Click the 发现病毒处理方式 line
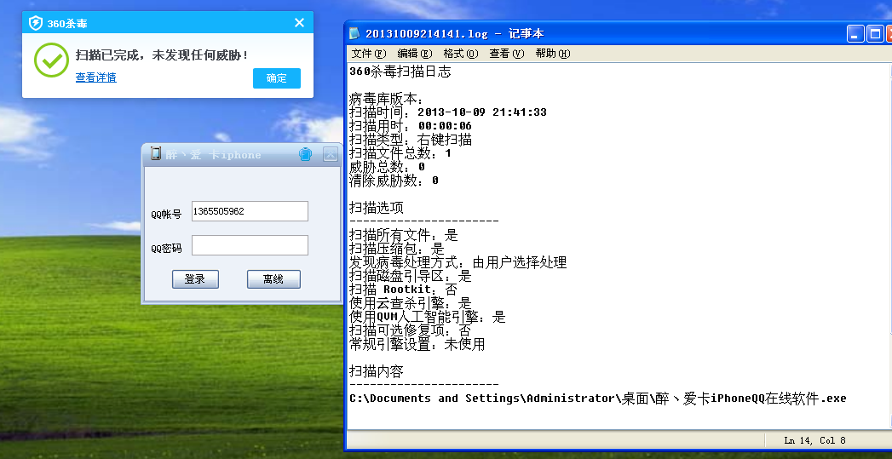 point(458,262)
